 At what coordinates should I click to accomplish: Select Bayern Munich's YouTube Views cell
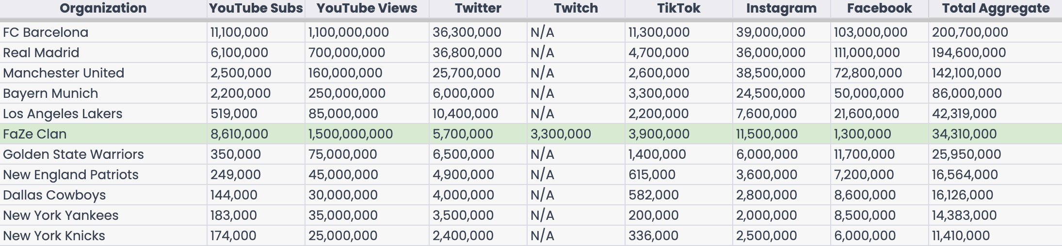click(347, 93)
